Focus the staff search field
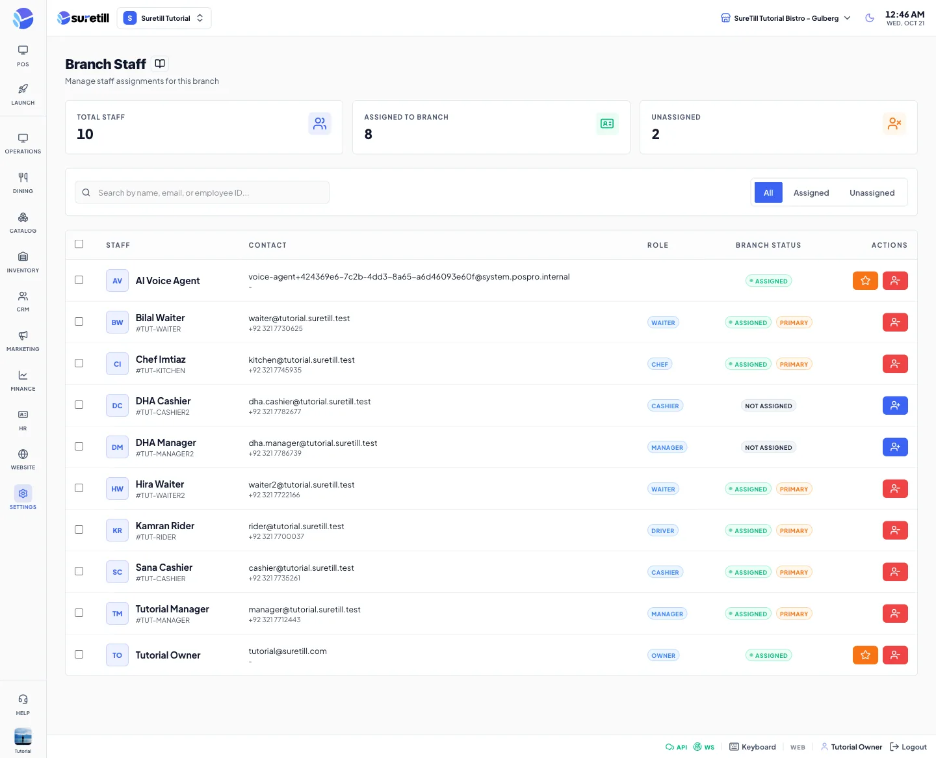 (202, 192)
